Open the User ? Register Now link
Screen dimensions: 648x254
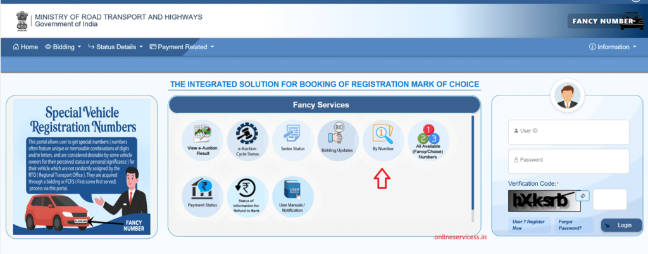pos(530,225)
